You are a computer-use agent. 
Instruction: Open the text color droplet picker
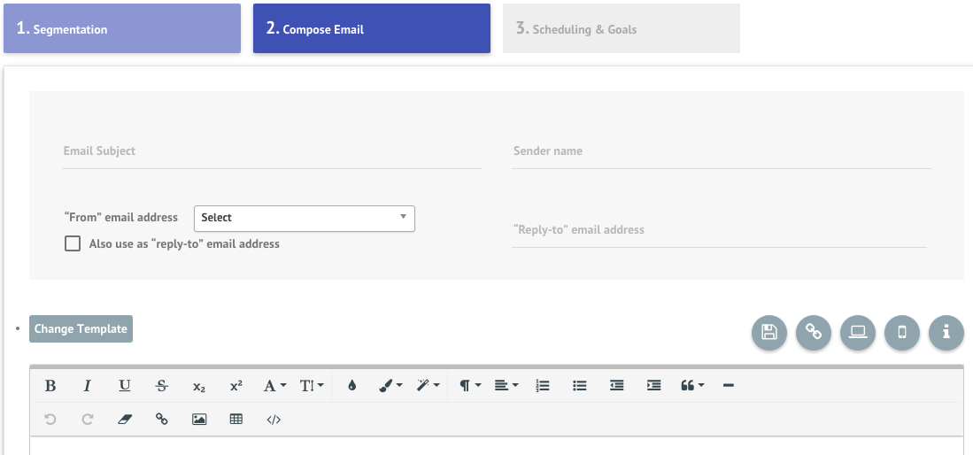pyautogui.click(x=352, y=385)
